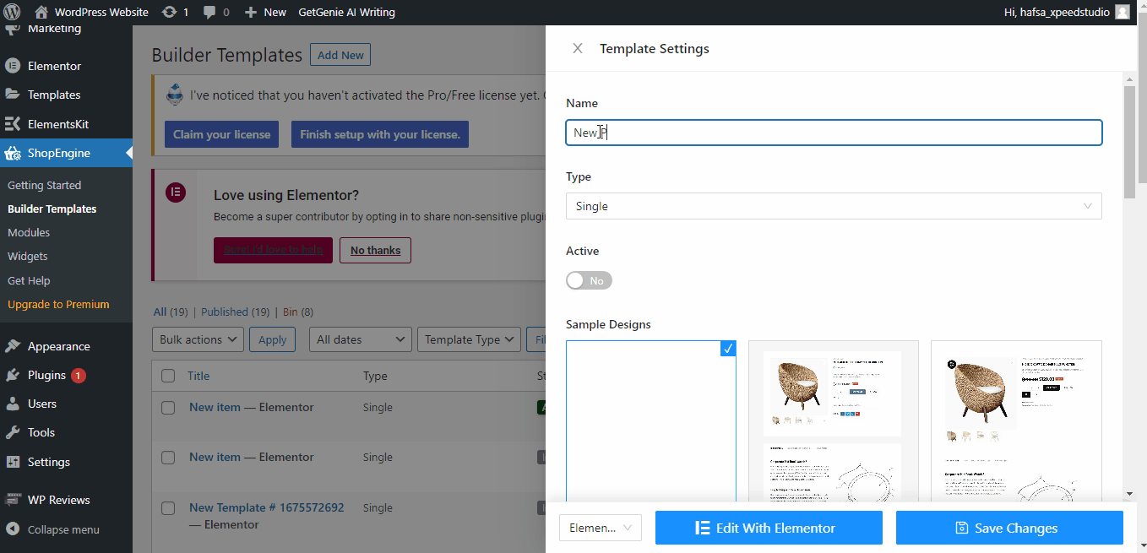Click the Users person sidebar icon
Screen dimensions: 1147x553
coord(13,404)
